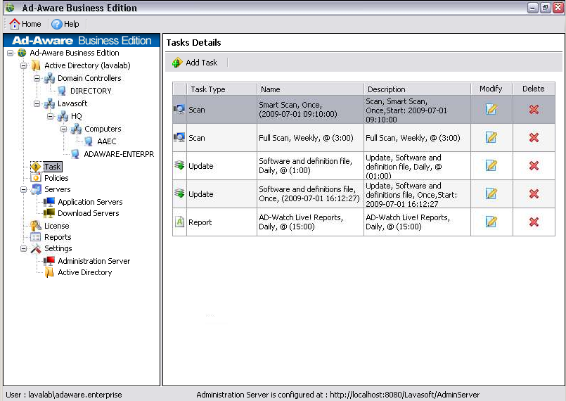Sort by Description column header
This screenshot has width=566, height=401.
pyautogui.click(x=417, y=89)
